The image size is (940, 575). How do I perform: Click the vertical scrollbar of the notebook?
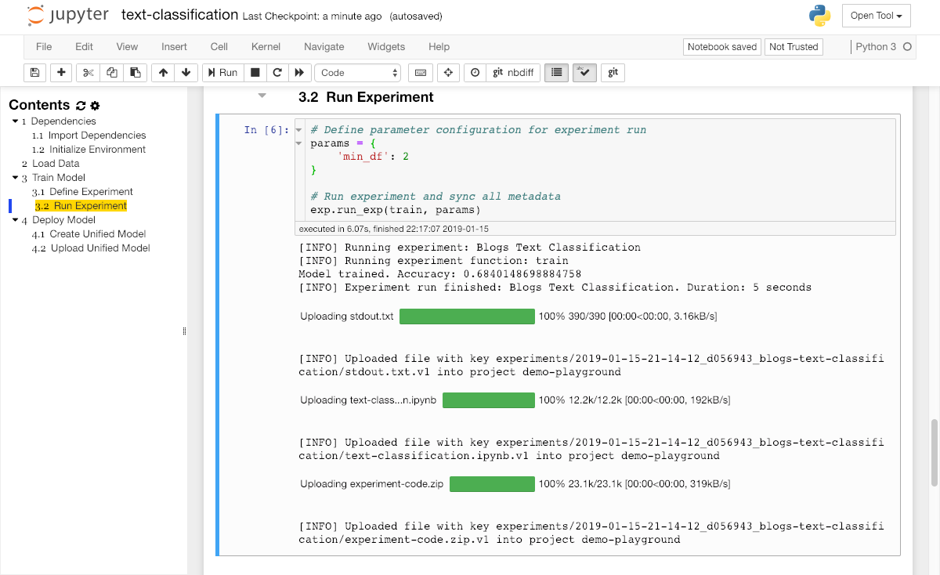tap(934, 452)
